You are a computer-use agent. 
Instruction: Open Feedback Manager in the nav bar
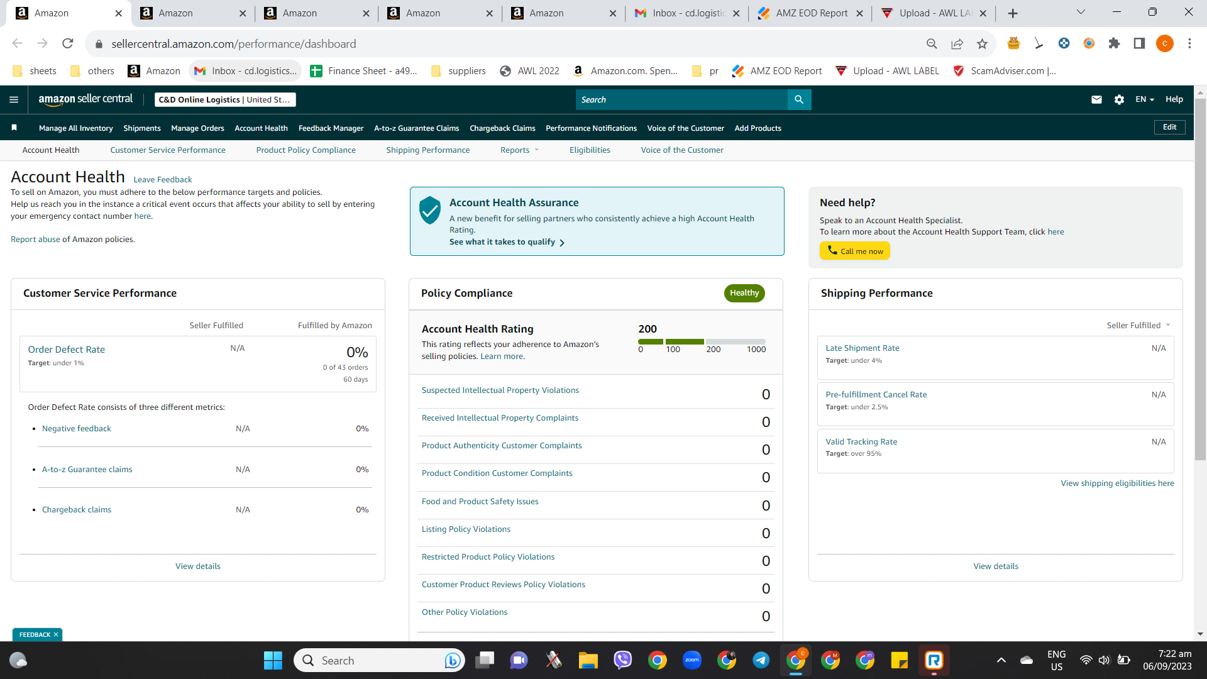pyautogui.click(x=331, y=128)
